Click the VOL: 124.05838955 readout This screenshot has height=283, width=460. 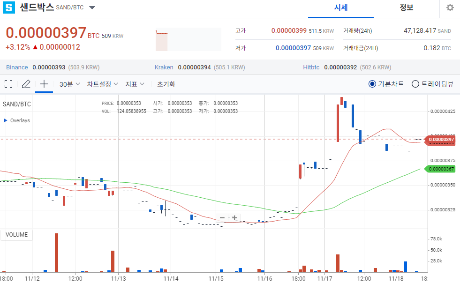(124, 112)
